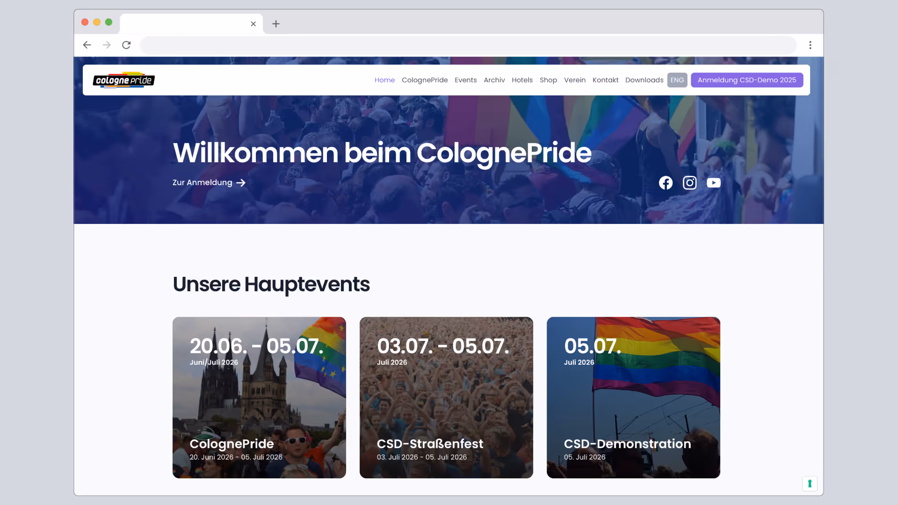Go to the Downloads page
898x505 pixels.
point(644,80)
